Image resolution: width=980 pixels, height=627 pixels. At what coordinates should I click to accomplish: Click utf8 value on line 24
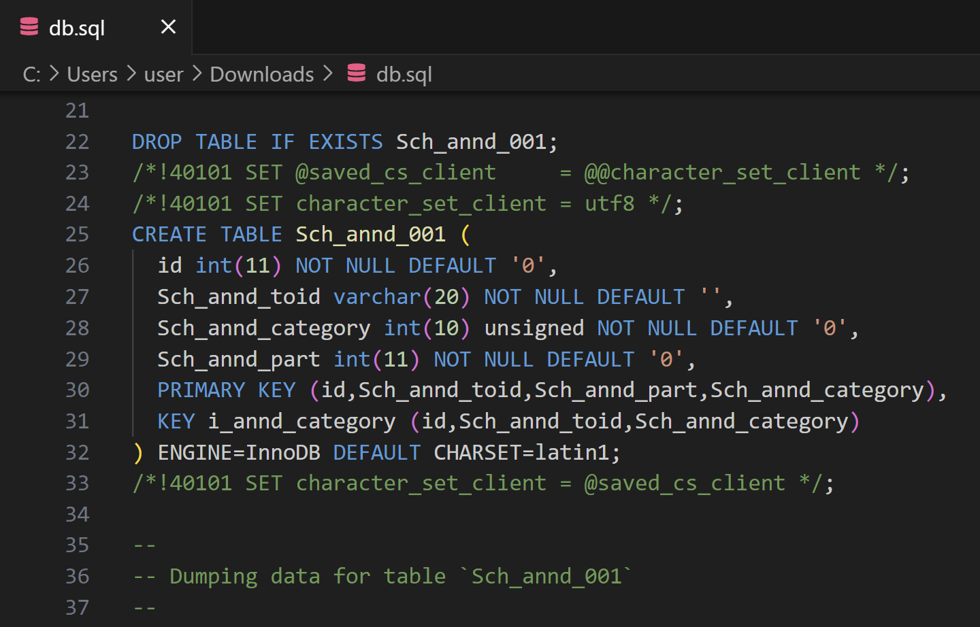tap(610, 203)
